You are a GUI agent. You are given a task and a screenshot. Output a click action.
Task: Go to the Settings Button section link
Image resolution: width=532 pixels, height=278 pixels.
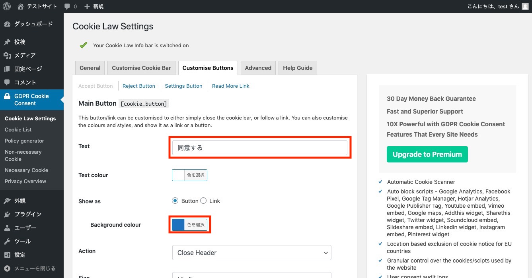coord(183,86)
